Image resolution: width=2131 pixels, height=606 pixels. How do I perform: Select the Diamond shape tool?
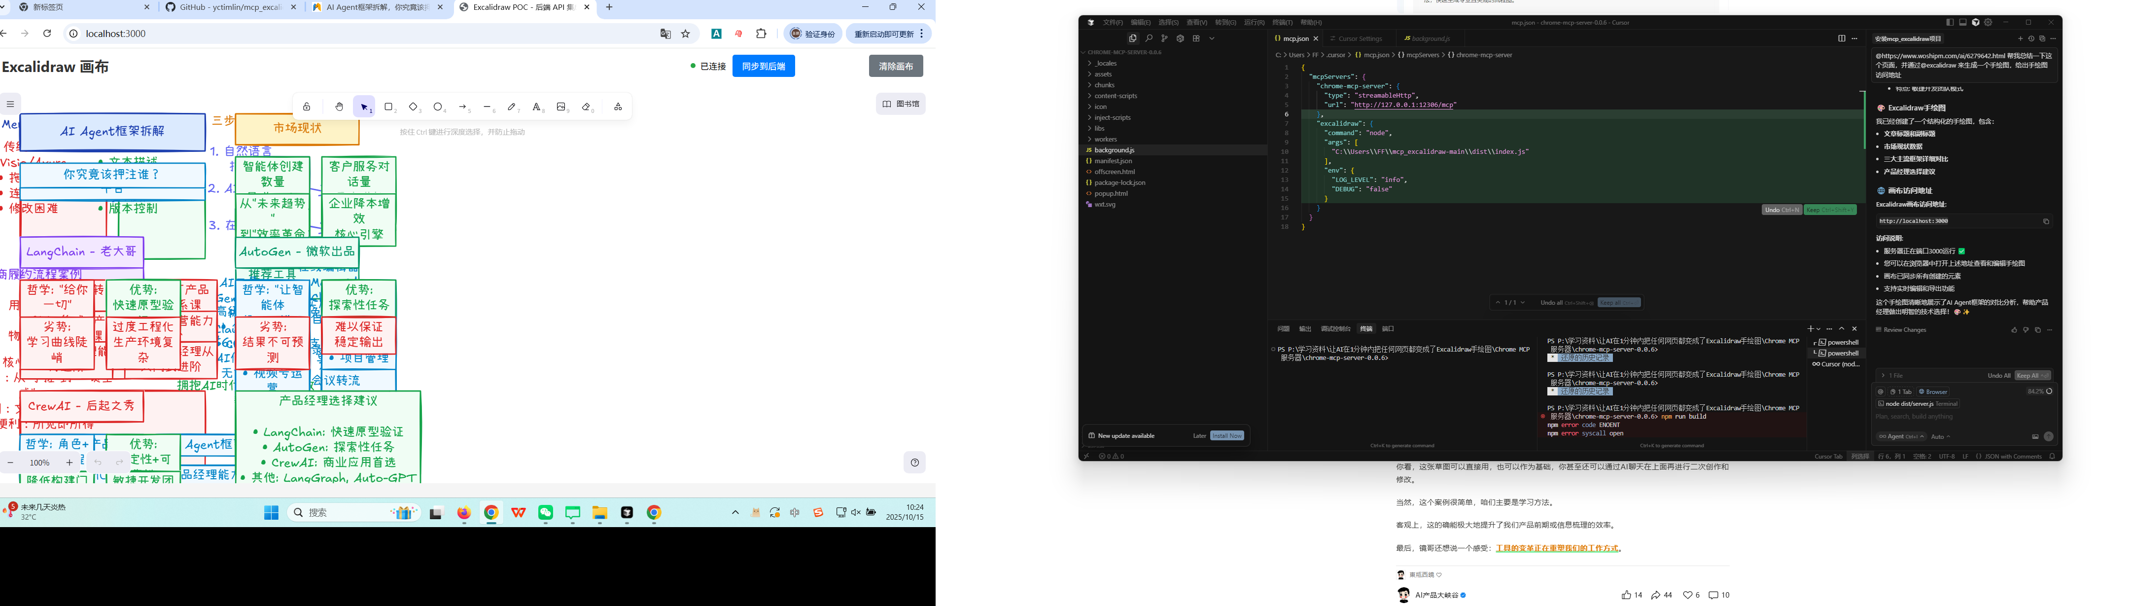tap(413, 107)
